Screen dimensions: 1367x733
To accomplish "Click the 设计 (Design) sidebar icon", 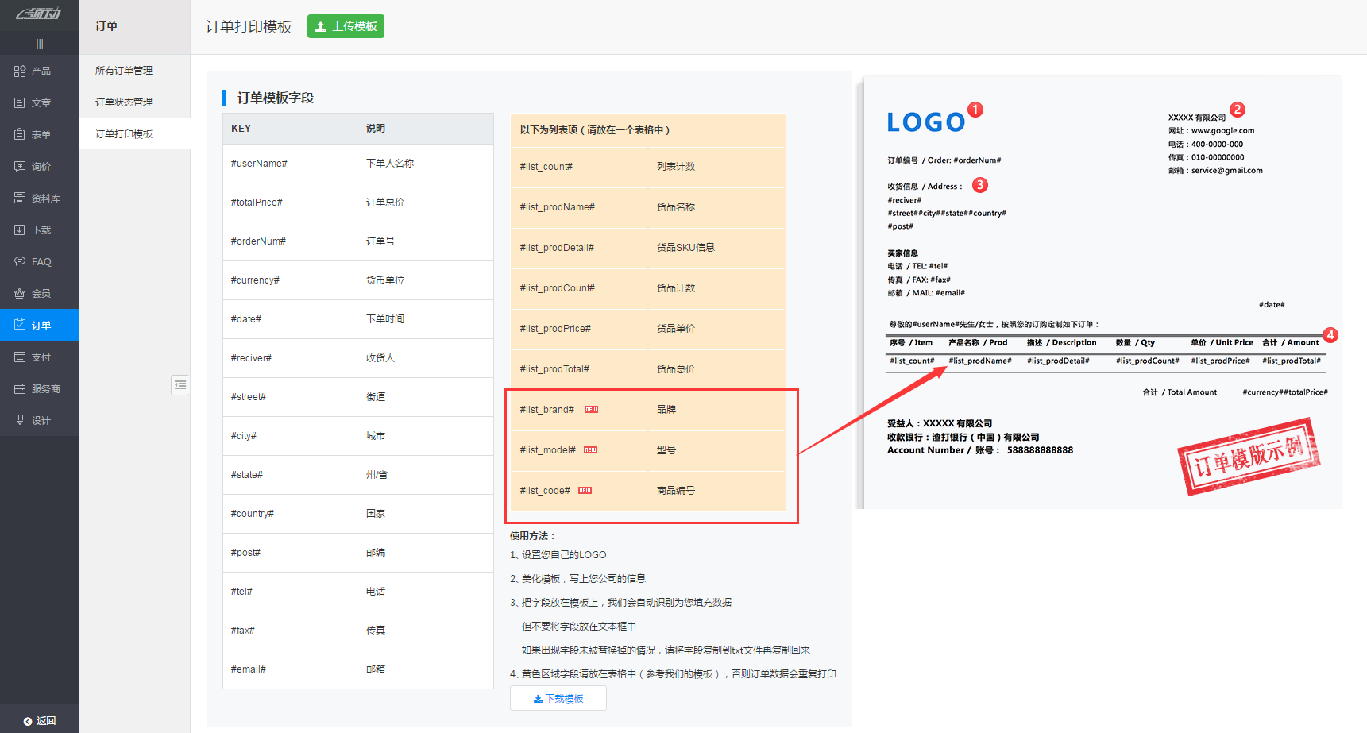I will (x=20, y=420).
